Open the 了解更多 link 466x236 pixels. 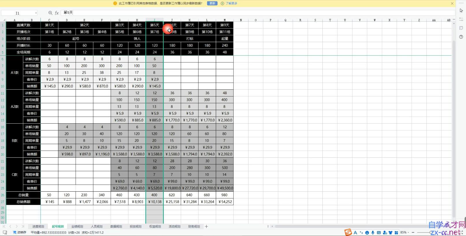pyautogui.click(x=231, y=3)
